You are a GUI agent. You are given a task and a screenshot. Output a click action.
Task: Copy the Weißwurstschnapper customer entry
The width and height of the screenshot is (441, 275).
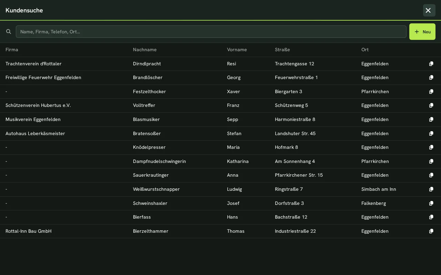[x=431, y=189]
